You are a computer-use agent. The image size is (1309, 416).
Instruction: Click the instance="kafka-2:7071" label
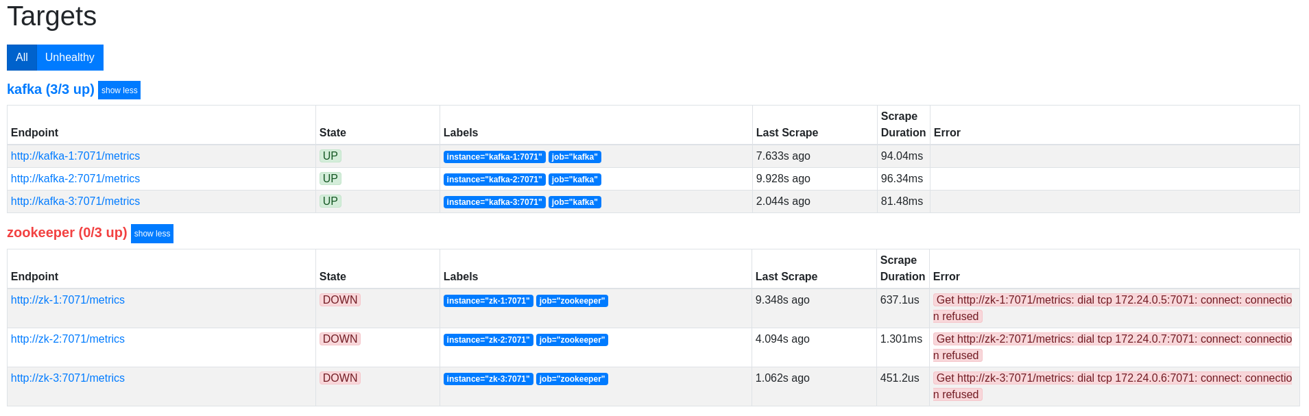click(x=494, y=180)
